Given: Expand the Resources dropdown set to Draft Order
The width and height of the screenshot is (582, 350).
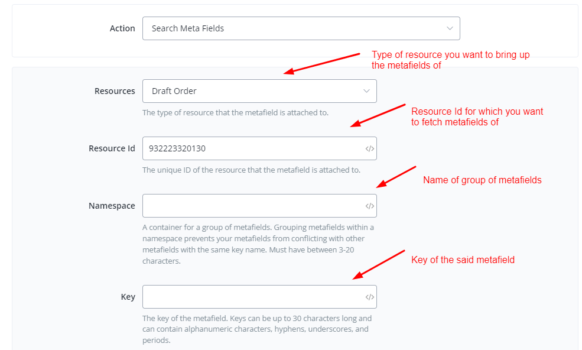Looking at the screenshot, I should coord(254,91).
